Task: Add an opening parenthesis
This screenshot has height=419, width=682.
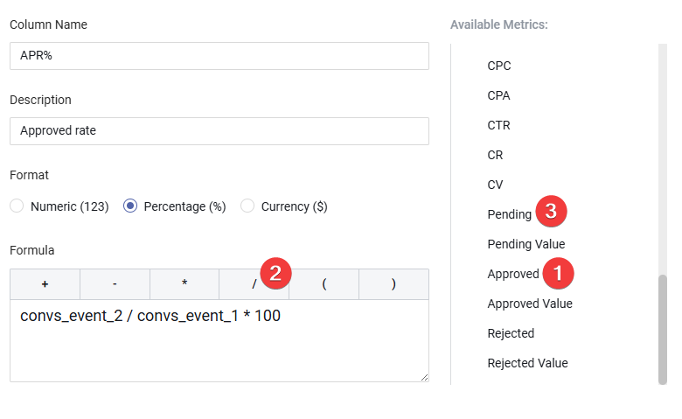Action: [x=324, y=284]
